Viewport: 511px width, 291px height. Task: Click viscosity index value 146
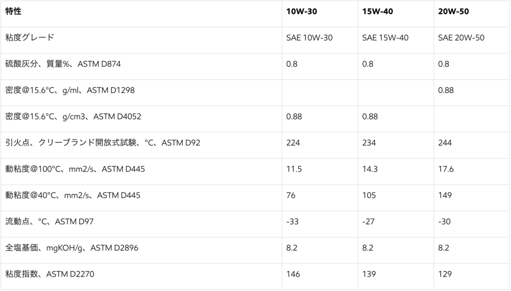click(x=293, y=274)
